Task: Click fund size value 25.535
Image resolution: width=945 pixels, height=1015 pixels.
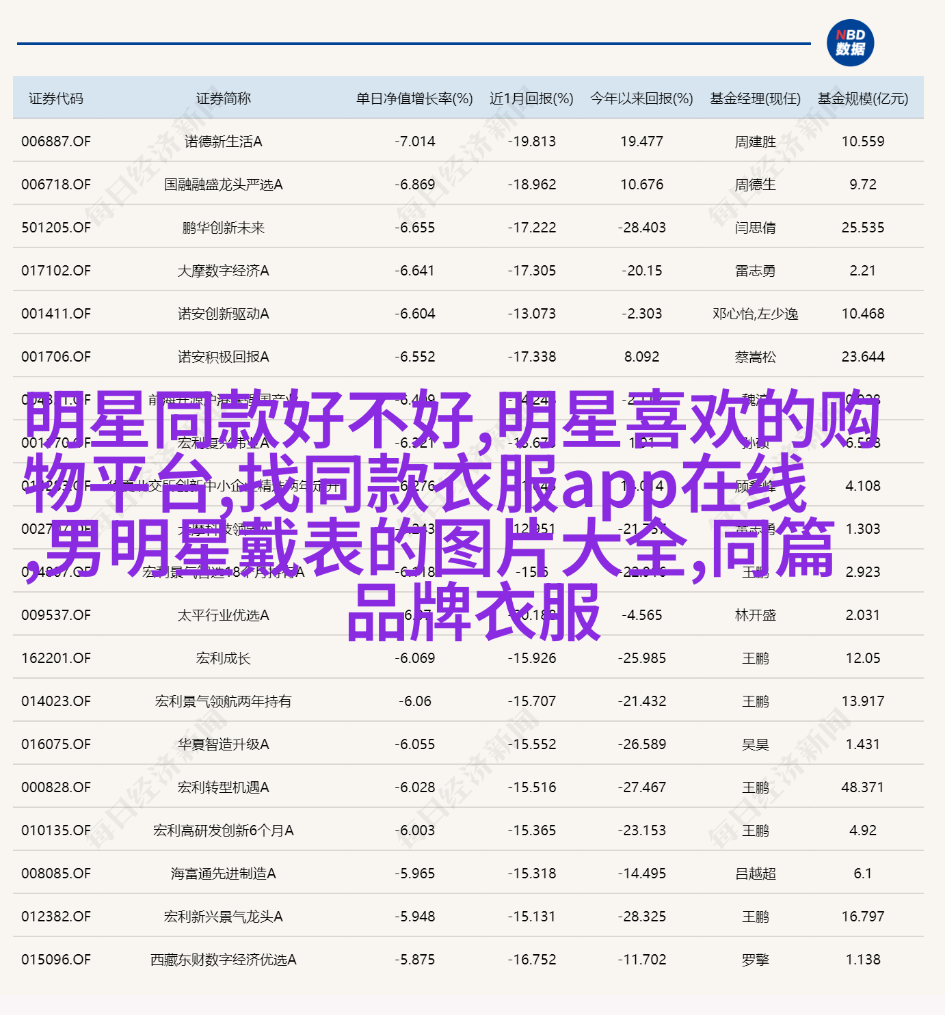Action: point(863,228)
